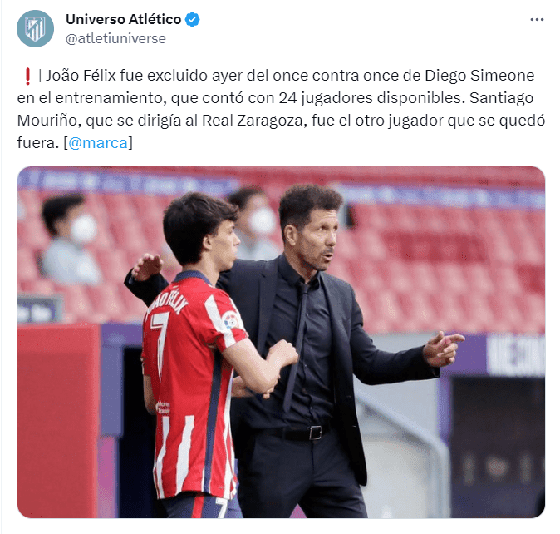
Task: Click the blue verified badge
Action: [x=193, y=20]
